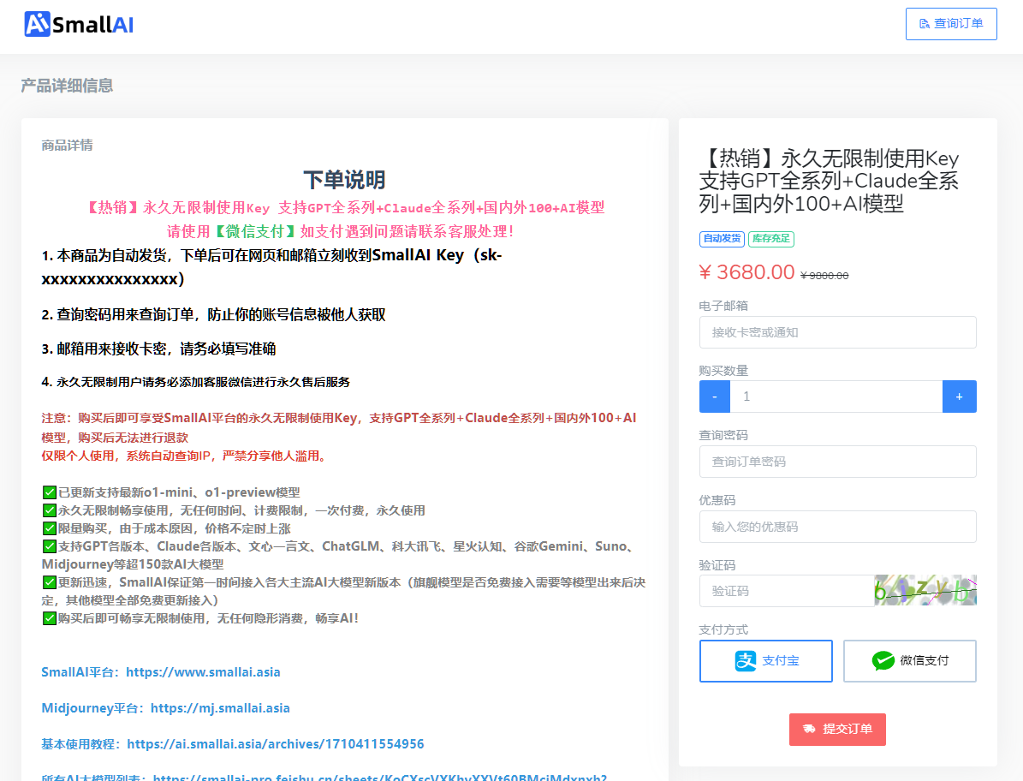1023x781 pixels.
Task: Click green check before 永久无限制畅享使用 line
Action: tap(49, 510)
